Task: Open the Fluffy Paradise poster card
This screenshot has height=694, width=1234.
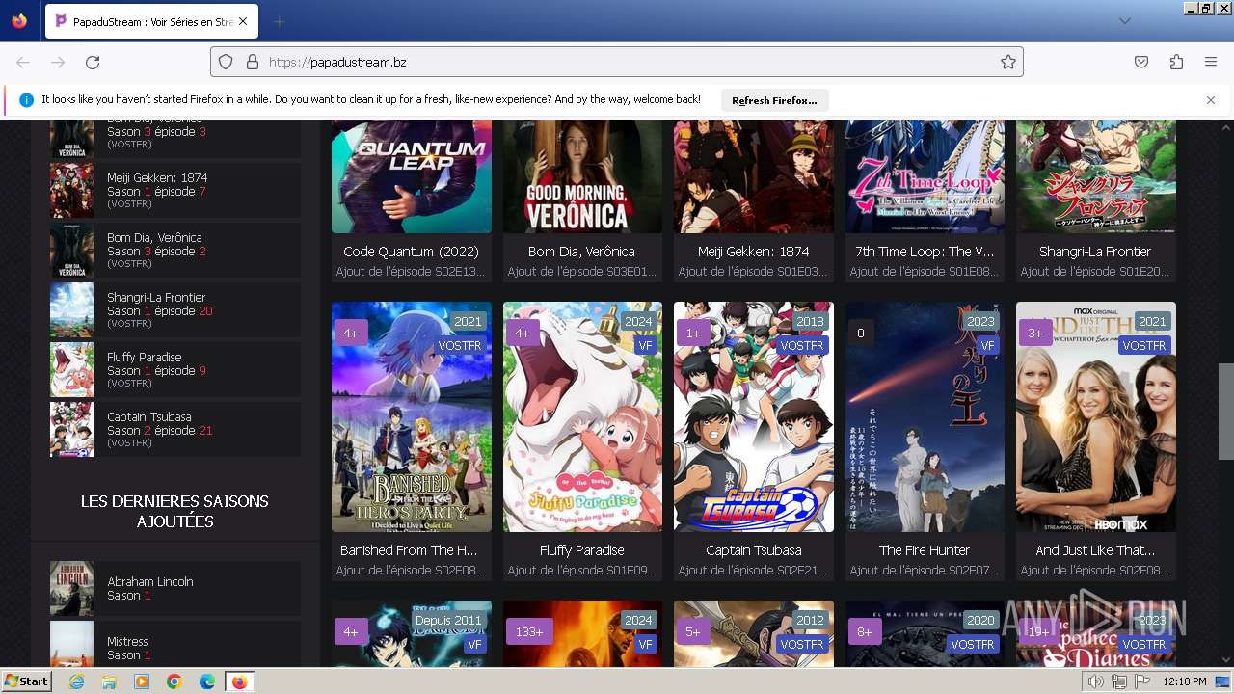Action: [582, 416]
